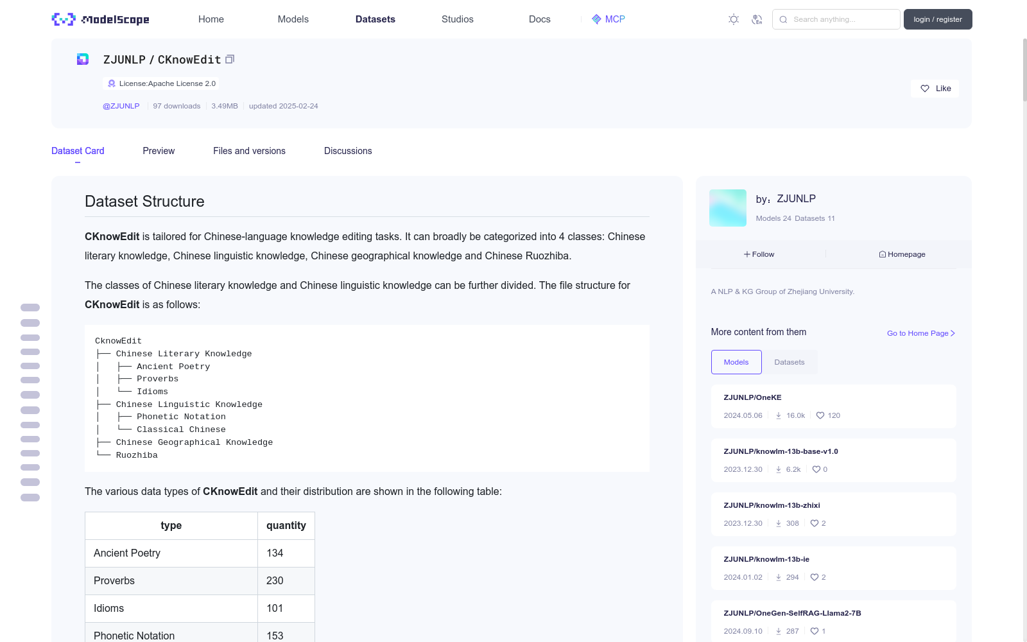Select Datasets in the top navigation
Viewport: 1027px width, 642px height.
click(375, 19)
